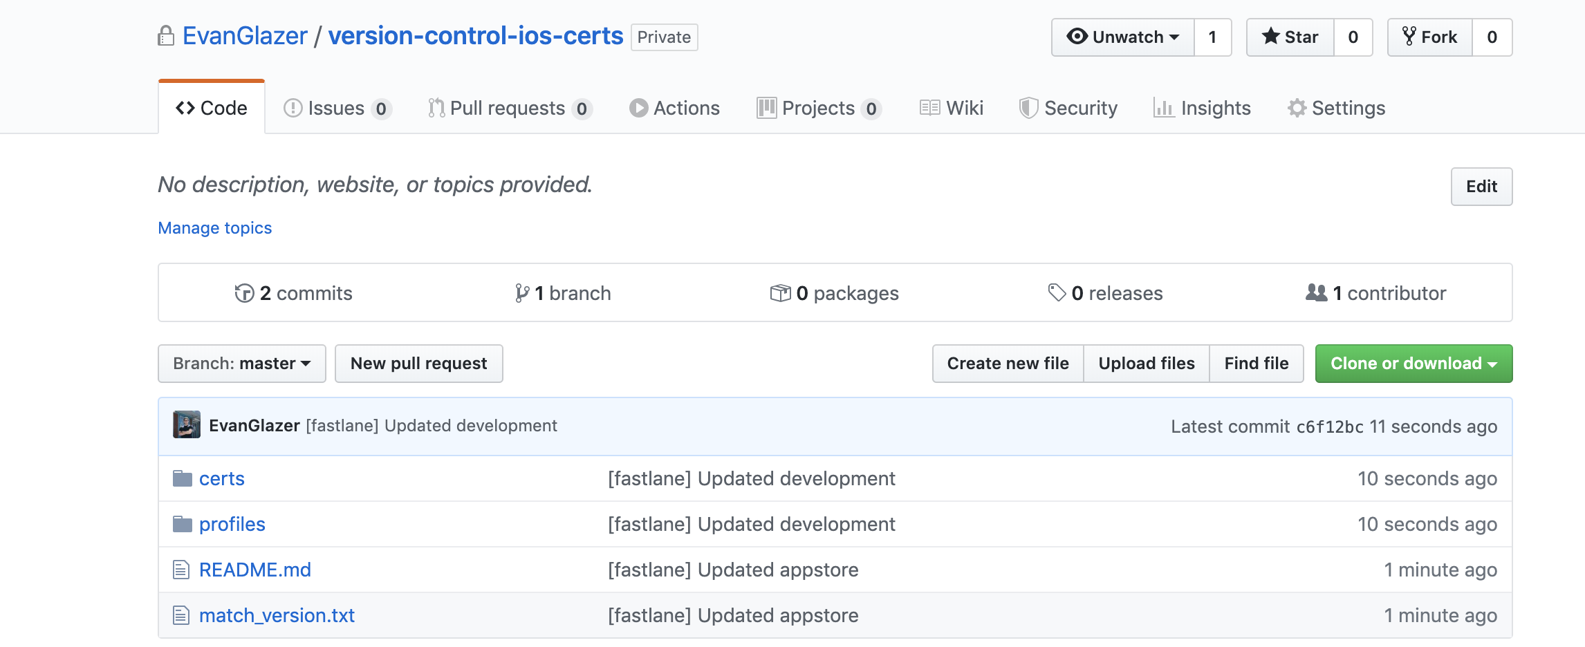Click the releases tag icon
The width and height of the screenshot is (1585, 647).
click(1057, 293)
